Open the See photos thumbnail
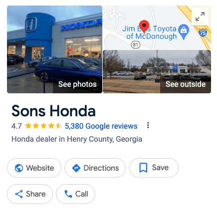This screenshot has width=217, height=215. pos(54,49)
